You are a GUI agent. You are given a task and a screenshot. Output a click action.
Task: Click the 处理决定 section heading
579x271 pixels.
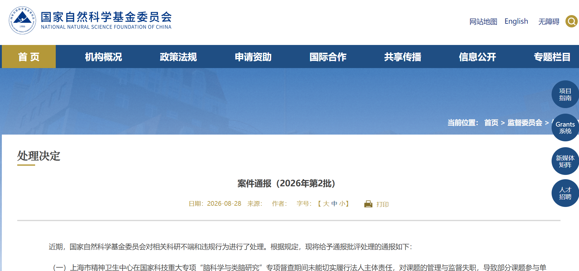38,156
